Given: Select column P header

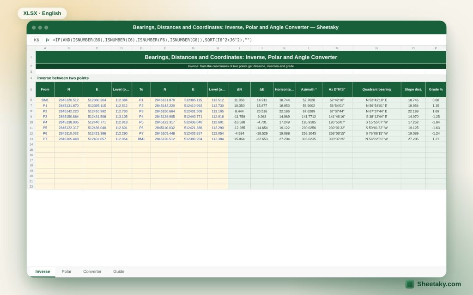Looking at the screenshot, I should click(436, 48).
